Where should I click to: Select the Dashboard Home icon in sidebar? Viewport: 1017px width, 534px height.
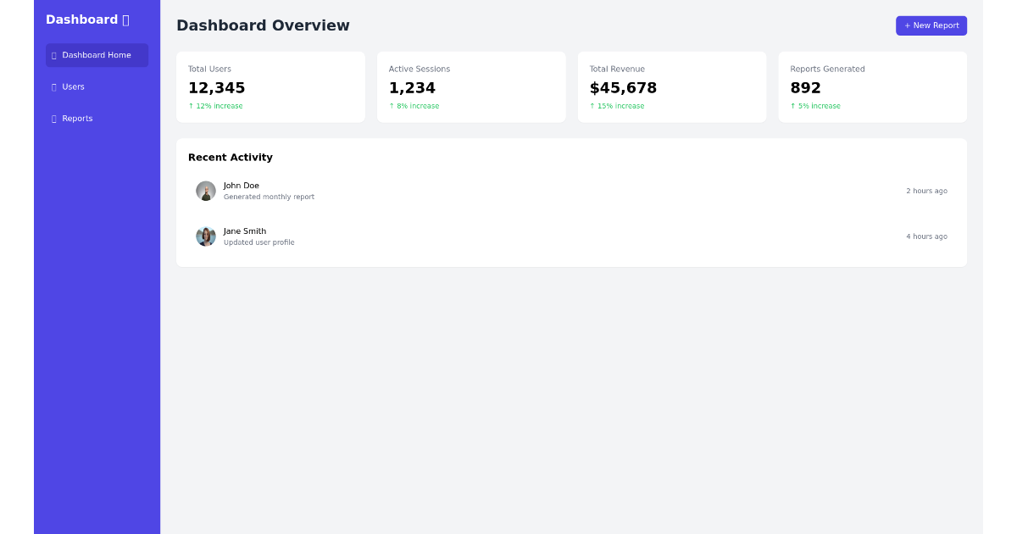point(54,55)
